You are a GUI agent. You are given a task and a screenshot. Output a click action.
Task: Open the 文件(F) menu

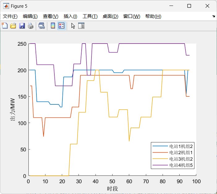coord(10,16)
